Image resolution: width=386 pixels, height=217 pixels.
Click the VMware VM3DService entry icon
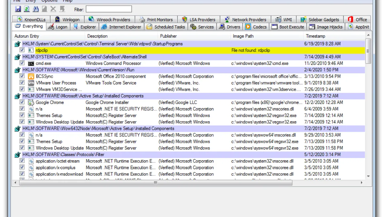(x=31, y=89)
